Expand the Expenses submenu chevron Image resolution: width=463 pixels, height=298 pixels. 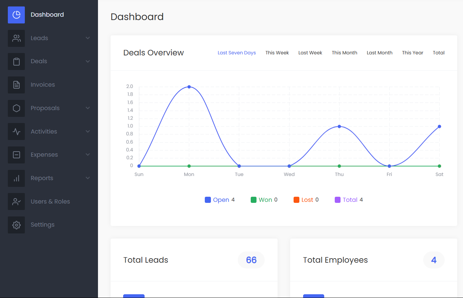point(88,155)
